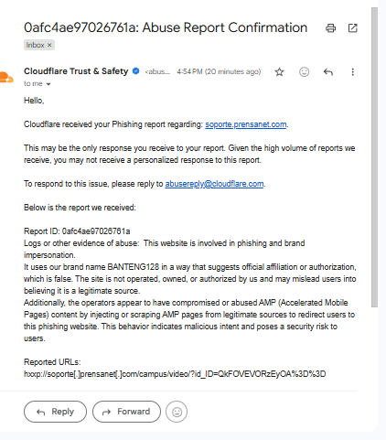Remove the Inbox label with the x
Image resolution: width=386 pixels, height=440 pixels.
point(49,45)
